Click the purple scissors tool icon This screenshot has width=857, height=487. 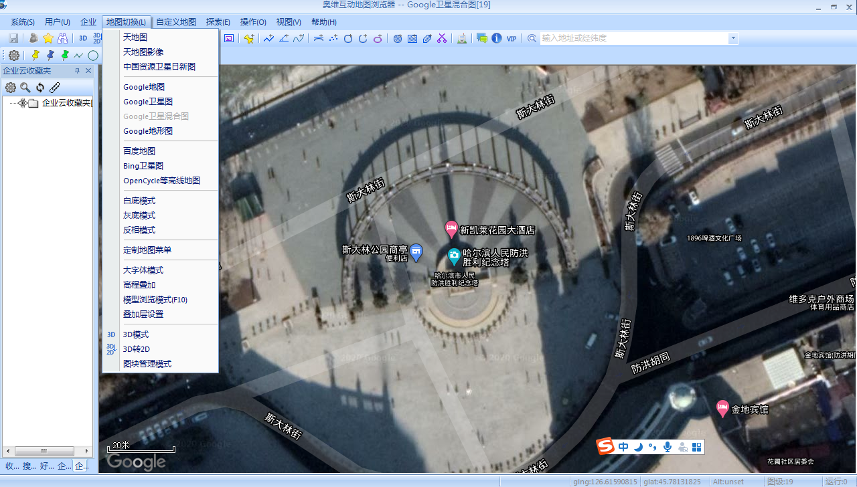pos(441,39)
